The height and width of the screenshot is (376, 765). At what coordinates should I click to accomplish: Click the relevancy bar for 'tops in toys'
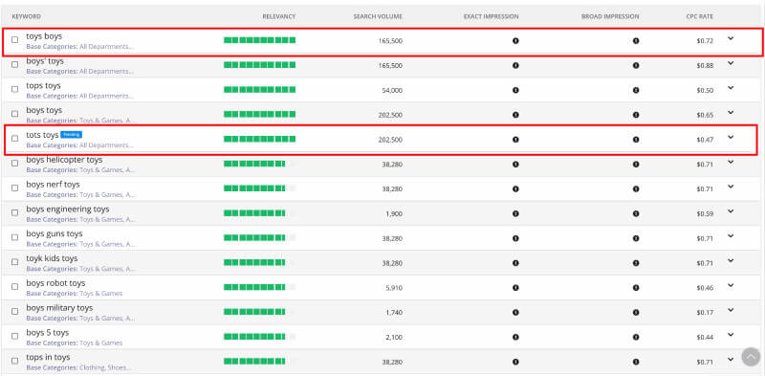[x=259, y=361]
